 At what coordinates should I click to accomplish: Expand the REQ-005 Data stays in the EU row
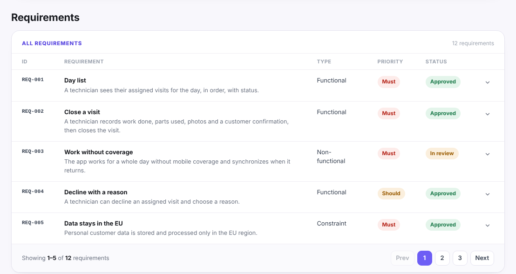[x=488, y=226]
